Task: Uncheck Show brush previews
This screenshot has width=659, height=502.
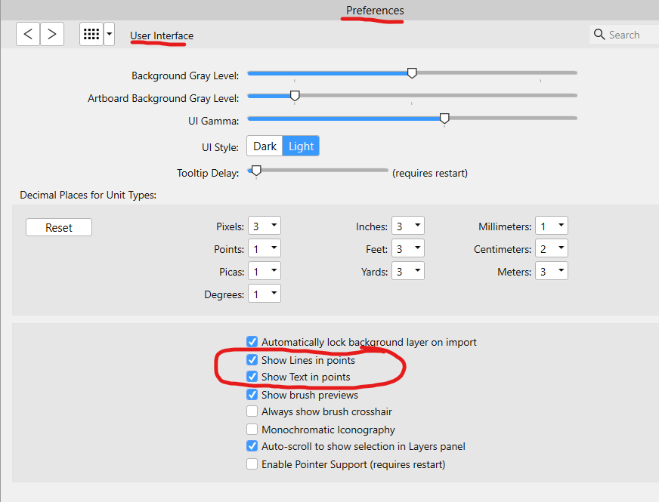Action: (x=252, y=395)
